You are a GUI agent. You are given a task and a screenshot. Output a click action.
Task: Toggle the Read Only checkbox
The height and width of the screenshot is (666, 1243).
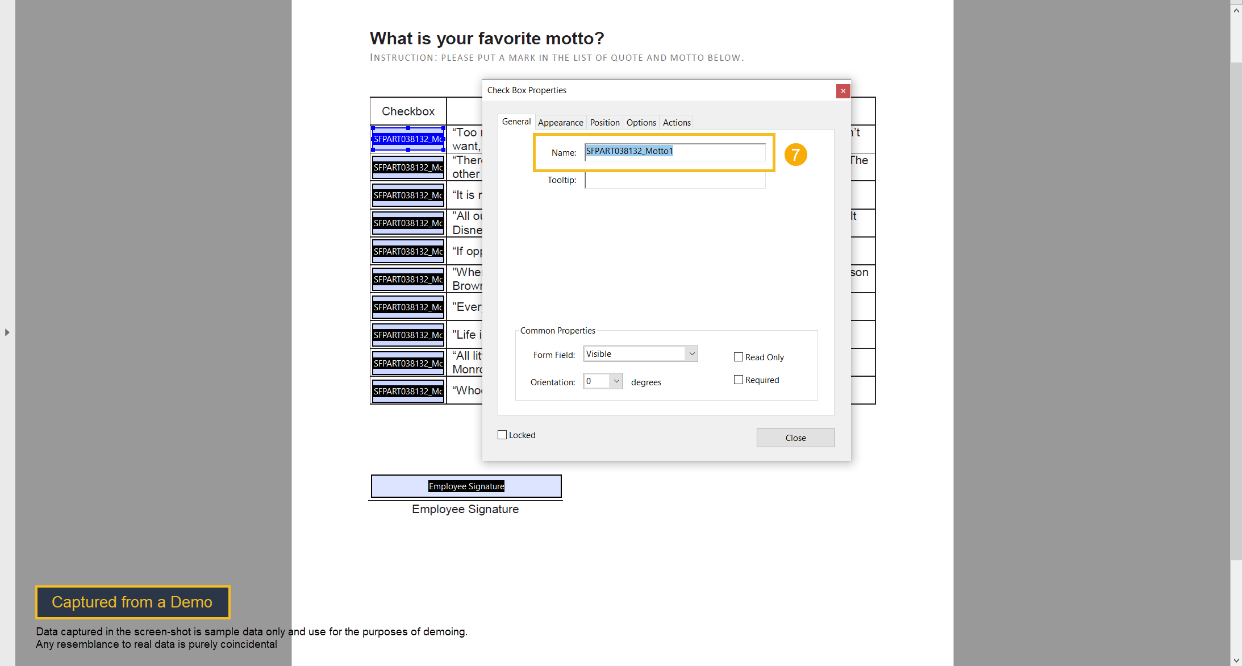738,357
